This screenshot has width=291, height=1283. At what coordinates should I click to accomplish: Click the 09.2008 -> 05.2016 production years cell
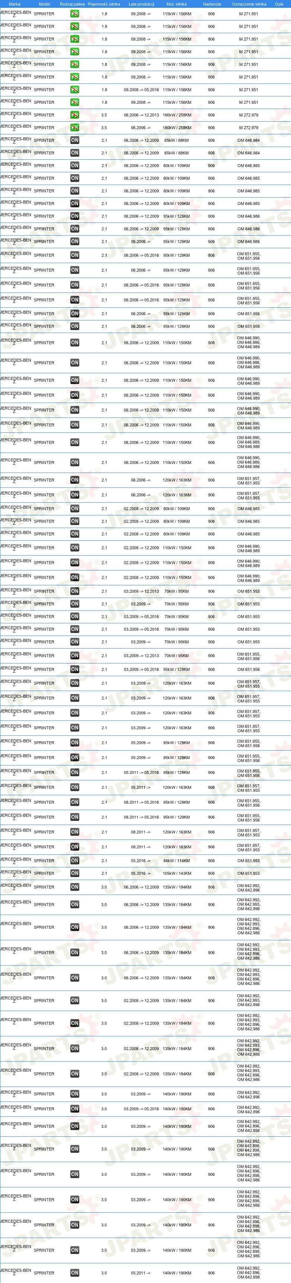point(141,90)
